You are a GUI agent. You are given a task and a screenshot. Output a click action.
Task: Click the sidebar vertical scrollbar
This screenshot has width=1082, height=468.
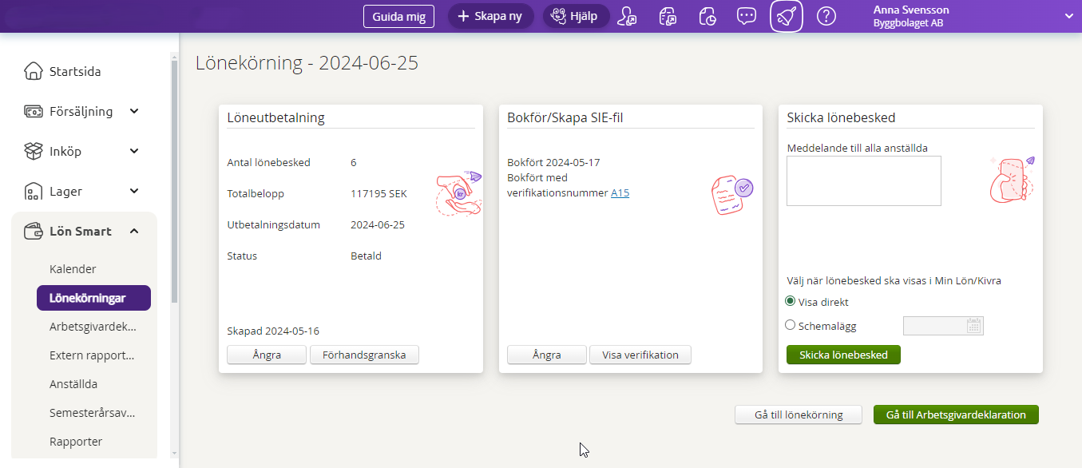pos(174,184)
